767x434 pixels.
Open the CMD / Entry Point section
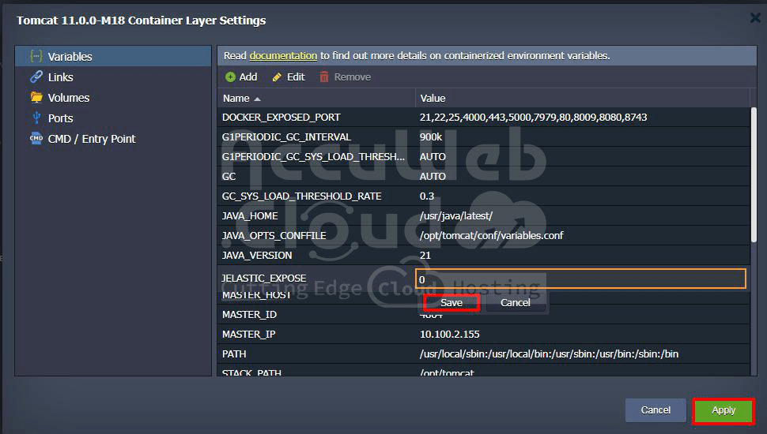(113, 138)
